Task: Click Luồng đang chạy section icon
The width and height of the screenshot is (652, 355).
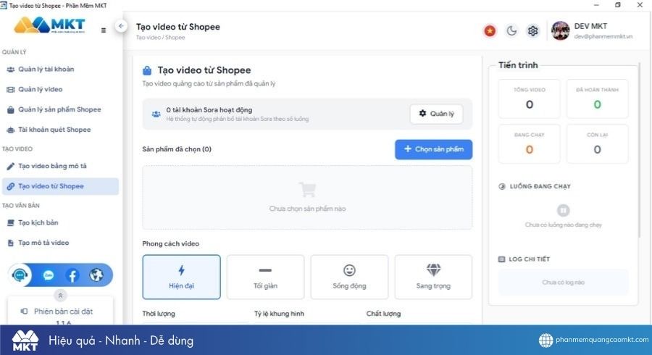Action: tap(502, 186)
